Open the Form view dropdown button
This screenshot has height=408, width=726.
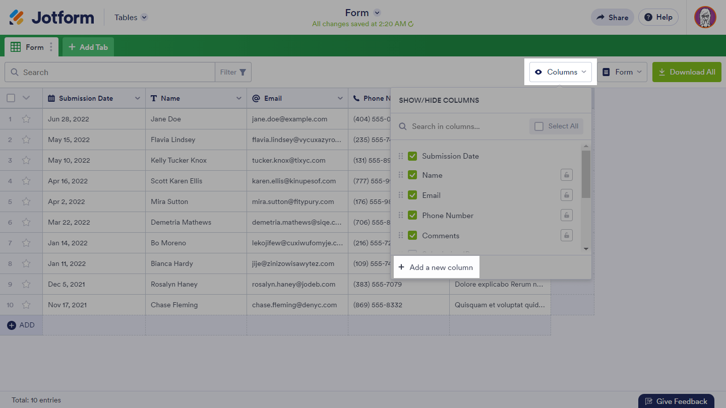623,72
